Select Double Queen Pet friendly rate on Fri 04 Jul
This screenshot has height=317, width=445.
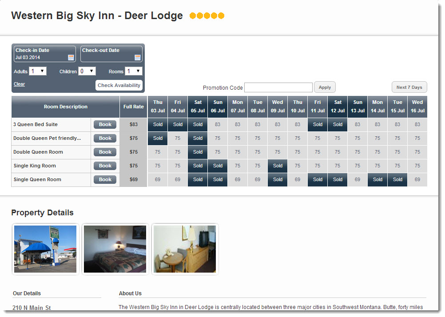(178, 138)
